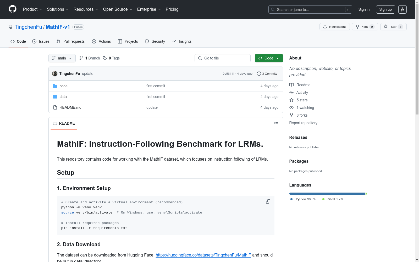Click the page vertical scrollbar thumb
Image resolution: width=419 pixels, height=262 pixels.
417,59
